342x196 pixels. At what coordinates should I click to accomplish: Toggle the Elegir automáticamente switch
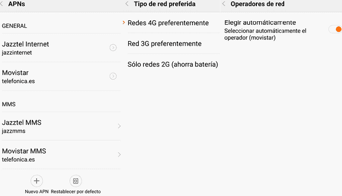(x=336, y=29)
